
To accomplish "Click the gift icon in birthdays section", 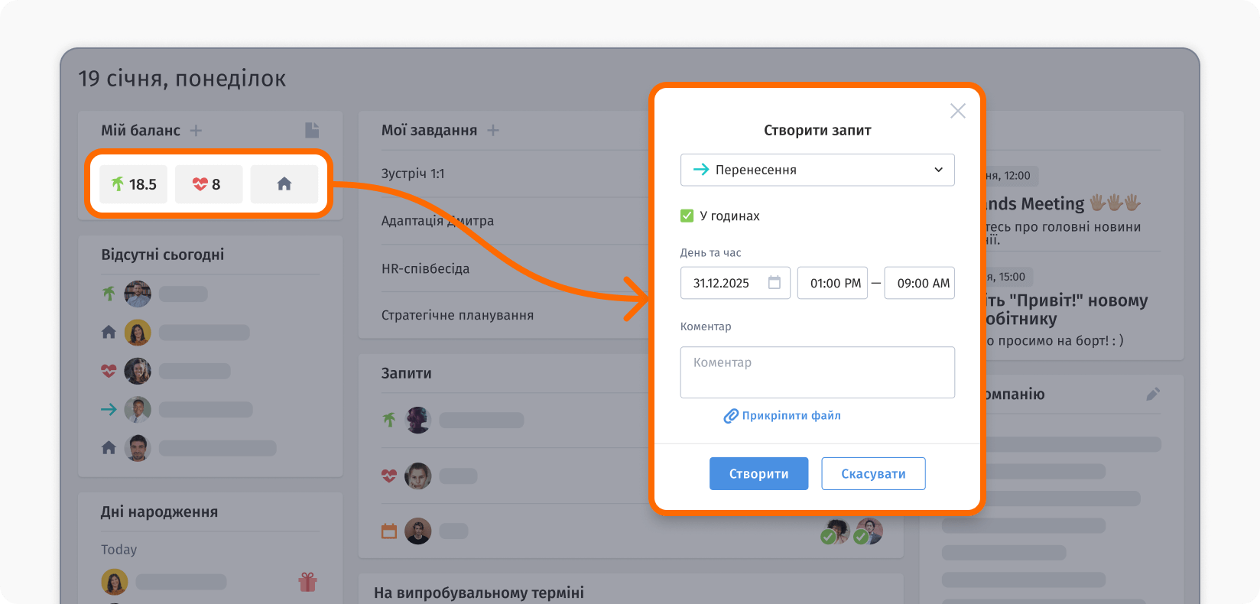I will [307, 583].
